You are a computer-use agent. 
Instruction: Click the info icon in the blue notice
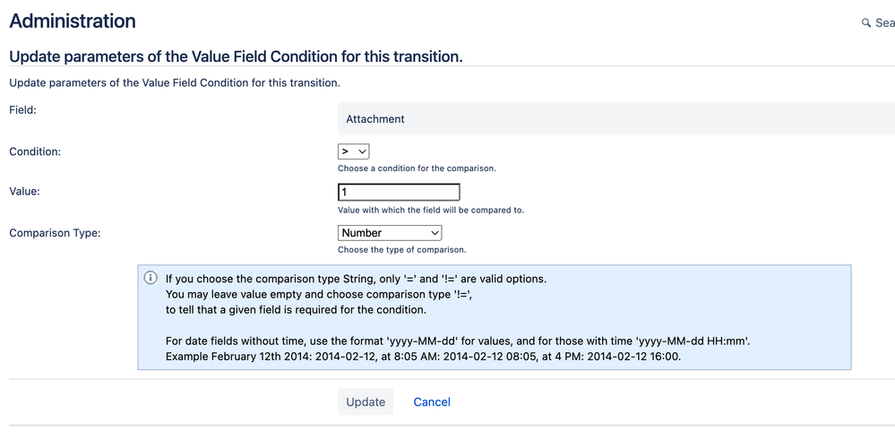click(151, 279)
